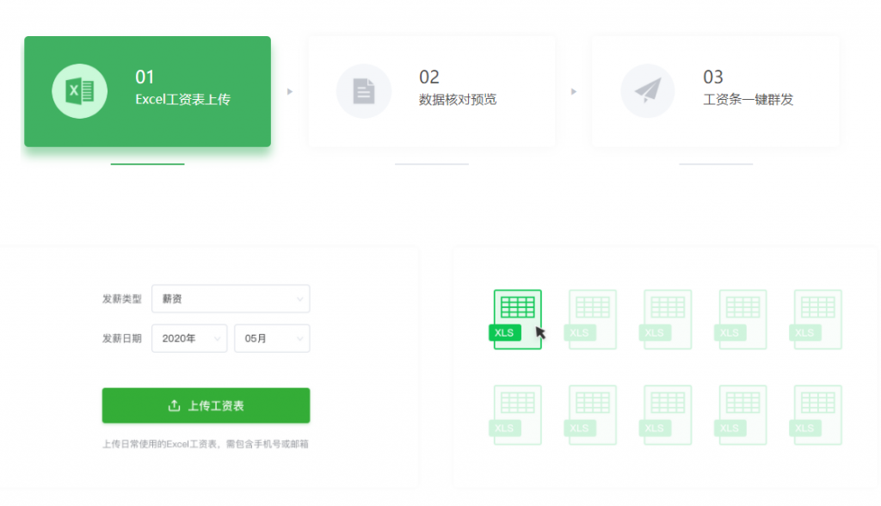
Task: Select the Excel工资表上传 step label
Action: point(182,100)
